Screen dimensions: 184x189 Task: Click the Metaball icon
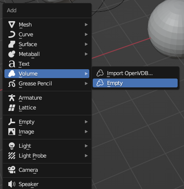[12, 54]
